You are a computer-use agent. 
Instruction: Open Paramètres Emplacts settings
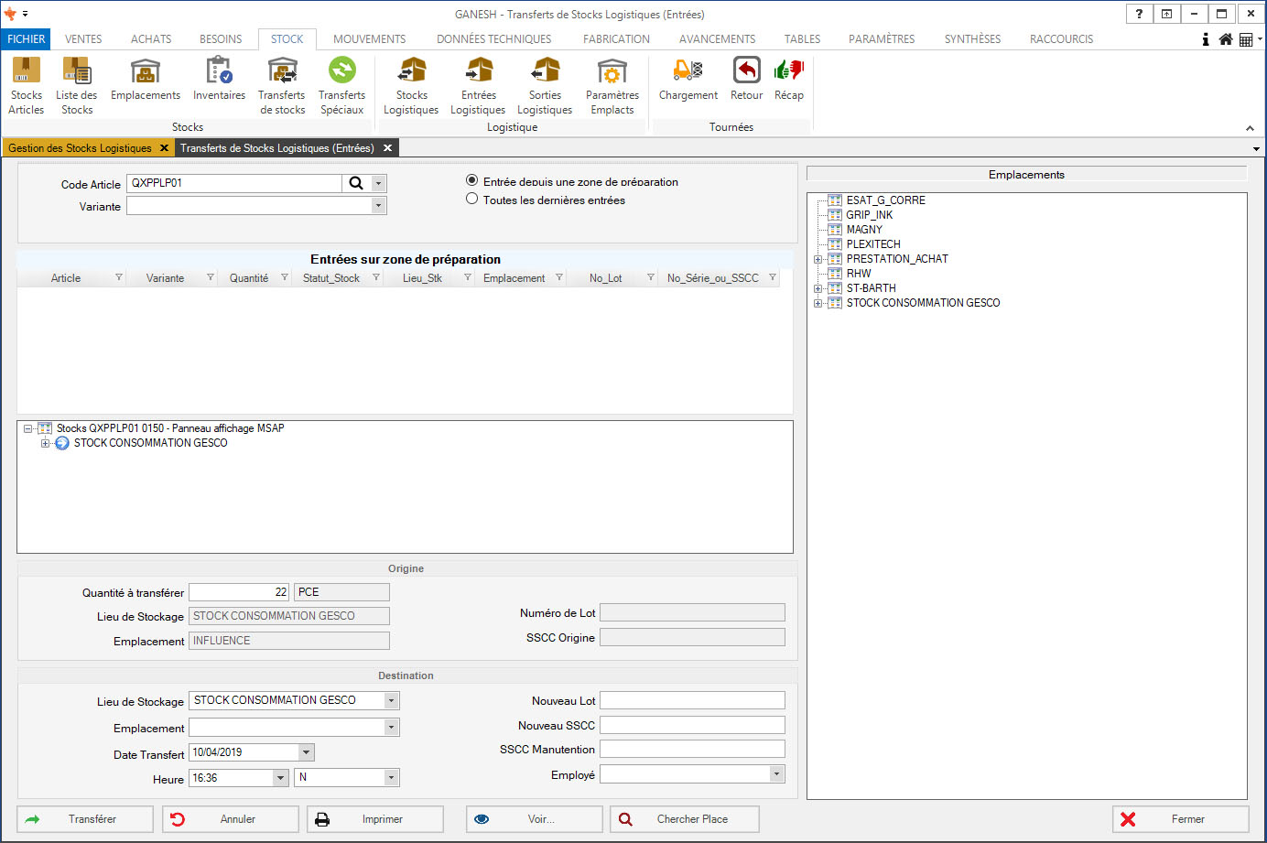612,85
